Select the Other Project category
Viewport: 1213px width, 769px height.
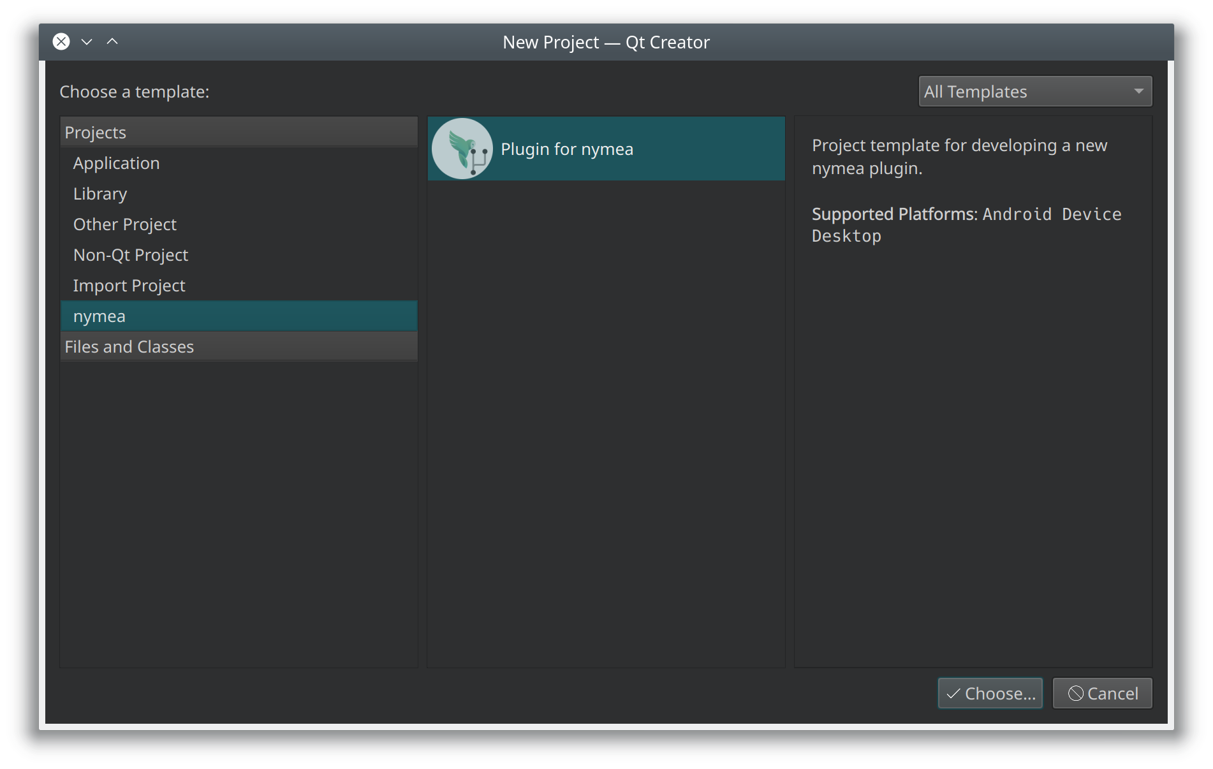point(239,224)
